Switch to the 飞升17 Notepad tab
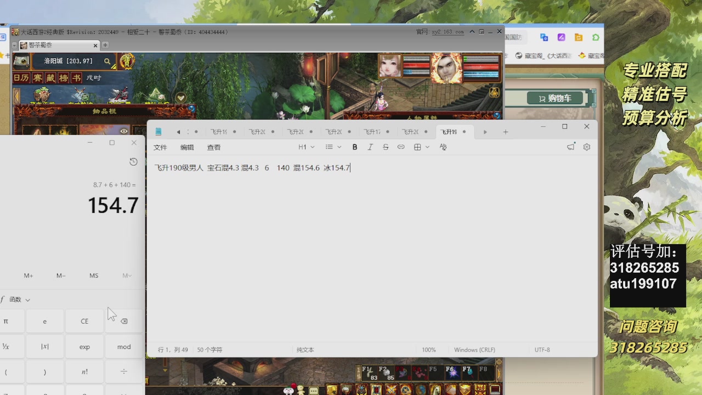This screenshot has height=395, width=702. 376,132
